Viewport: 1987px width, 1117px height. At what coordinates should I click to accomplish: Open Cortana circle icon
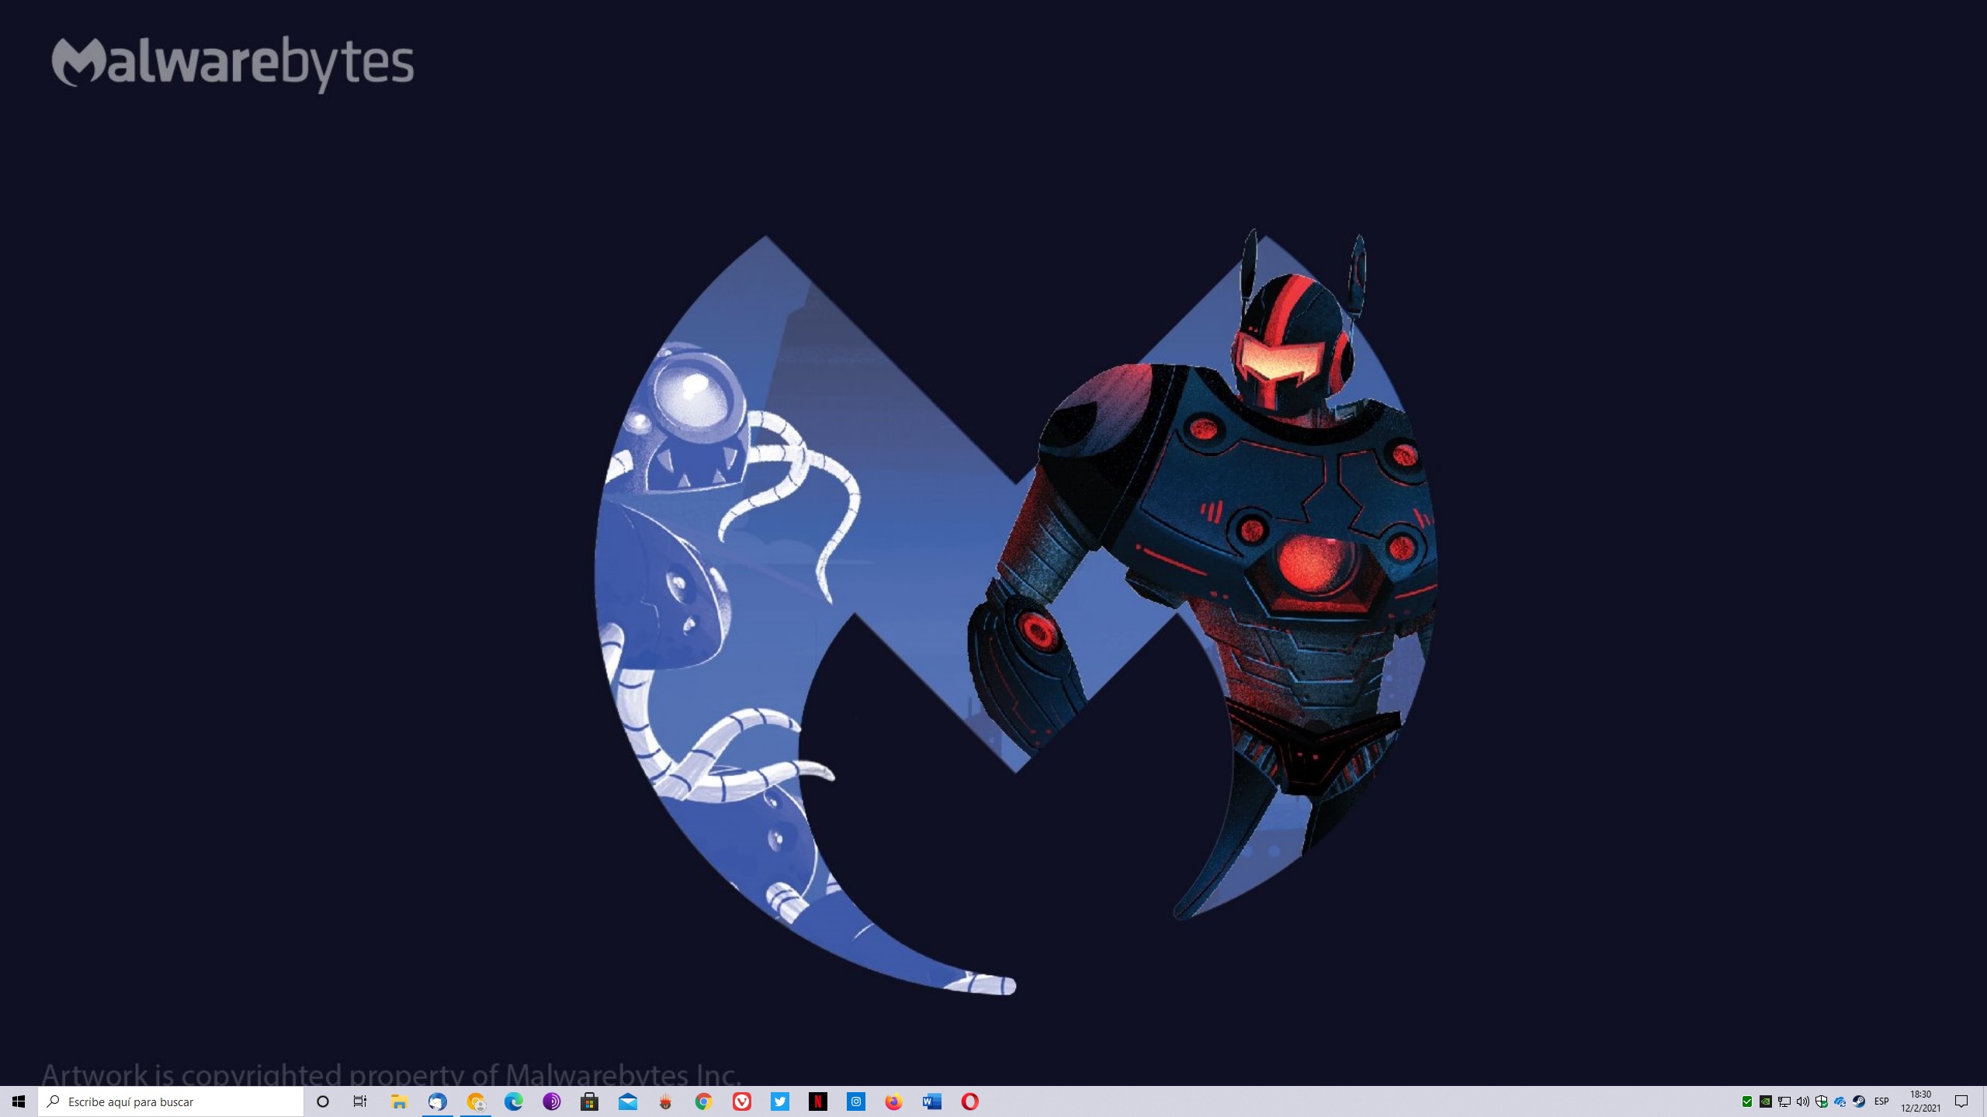pyautogui.click(x=323, y=1101)
